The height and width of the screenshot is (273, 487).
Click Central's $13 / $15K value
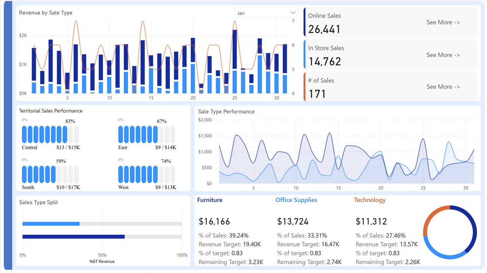tap(68, 147)
